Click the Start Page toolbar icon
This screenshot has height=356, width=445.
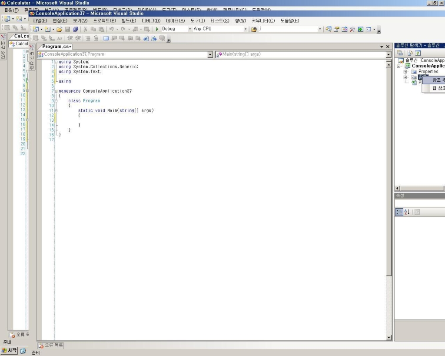point(360,29)
